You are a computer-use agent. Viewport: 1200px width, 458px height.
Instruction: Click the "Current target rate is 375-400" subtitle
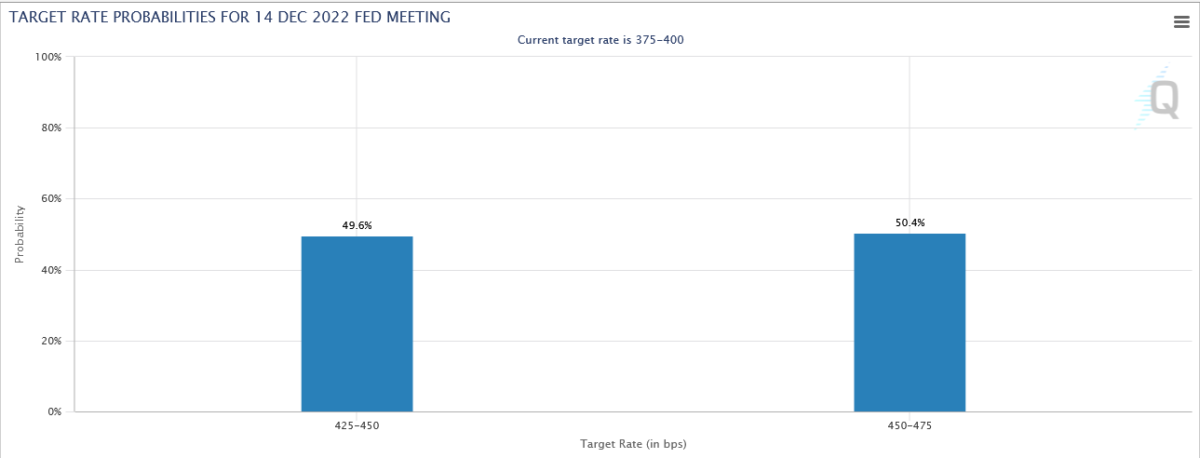point(600,40)
